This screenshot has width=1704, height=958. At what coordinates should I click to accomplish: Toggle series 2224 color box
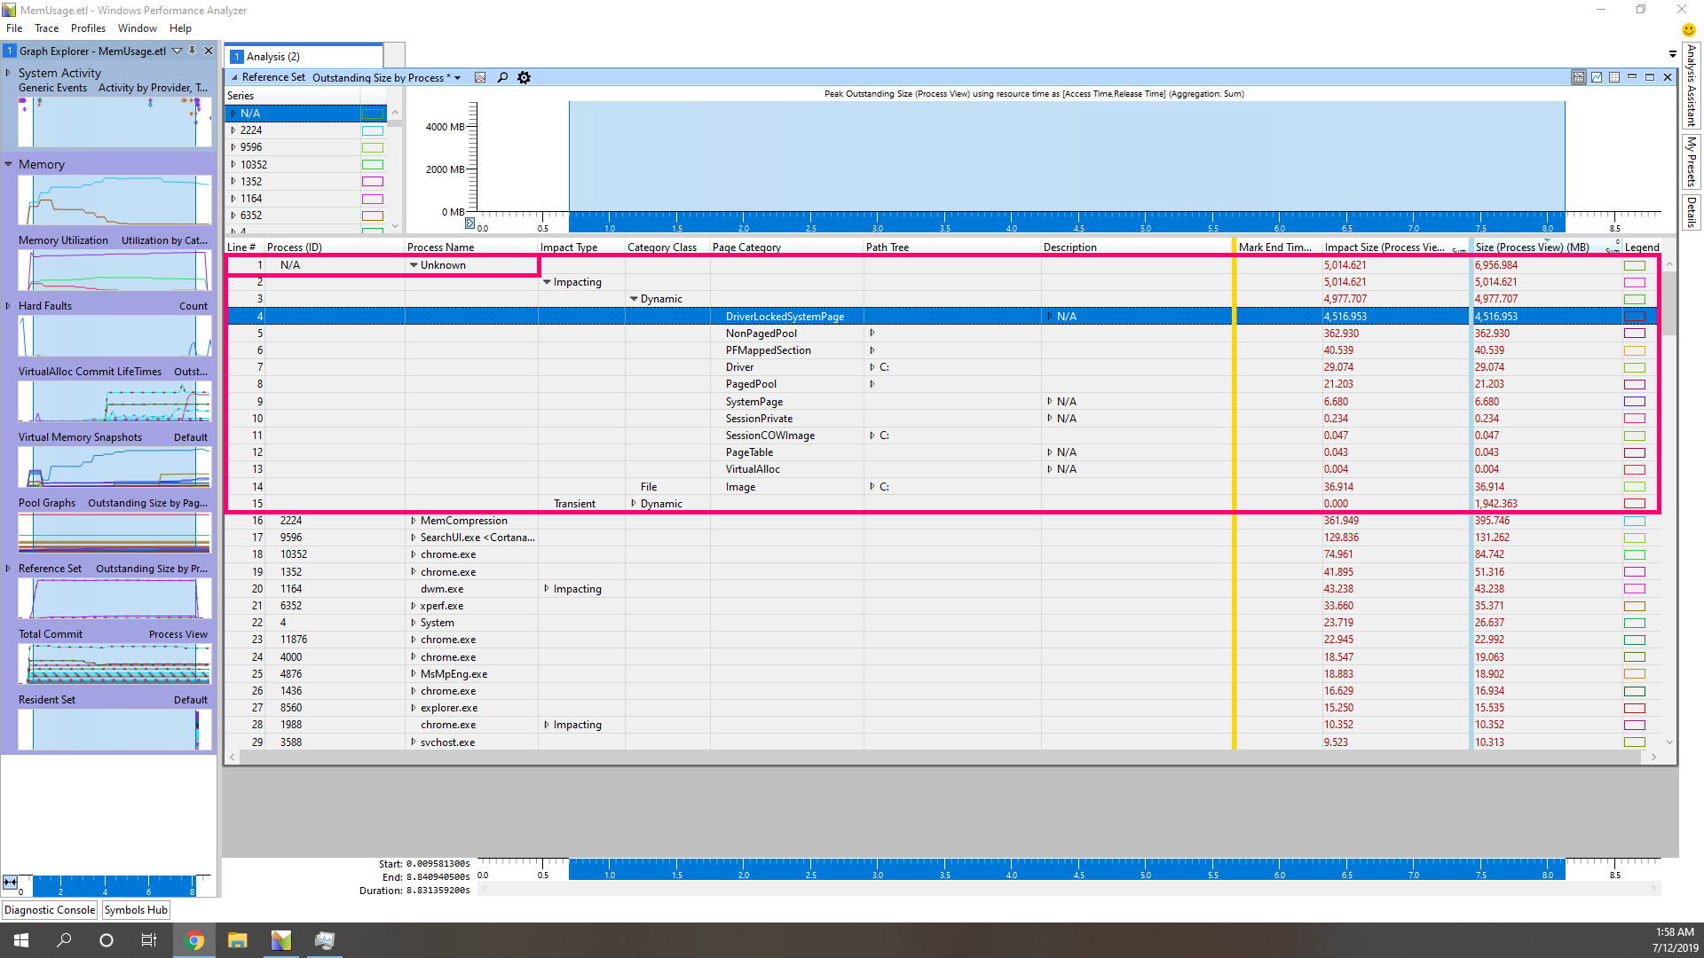[x=373, y=130]
